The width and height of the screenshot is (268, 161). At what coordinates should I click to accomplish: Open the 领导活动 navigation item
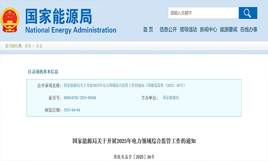point(188,30)
